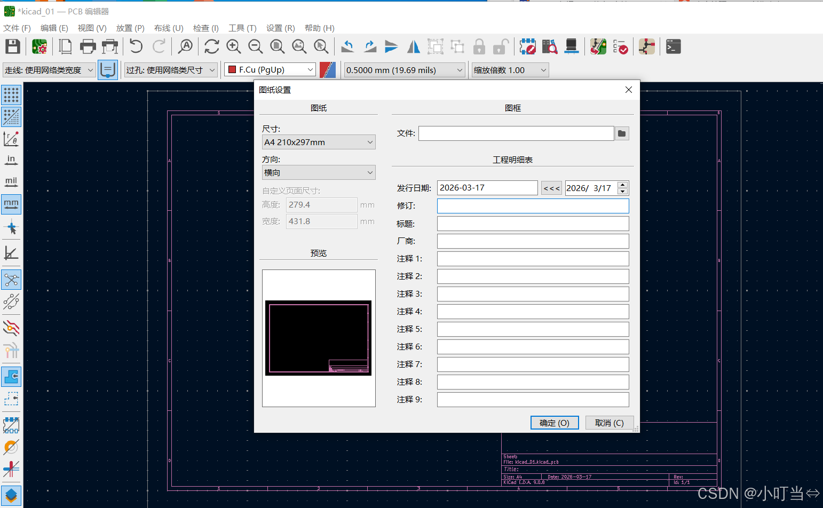
Task: Click the 注释 1 input field
Action: 533,259
